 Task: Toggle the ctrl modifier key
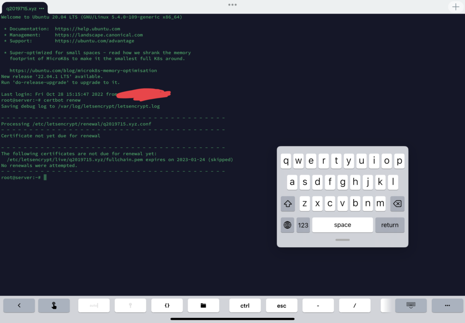click(x=245, y=305)
